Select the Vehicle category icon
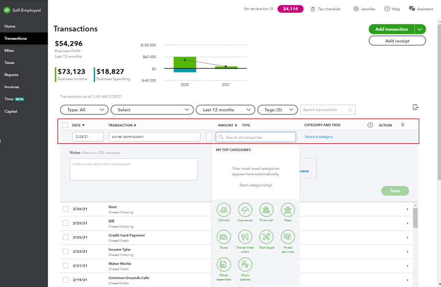441x287 pixels. click(x=223, y=210)
